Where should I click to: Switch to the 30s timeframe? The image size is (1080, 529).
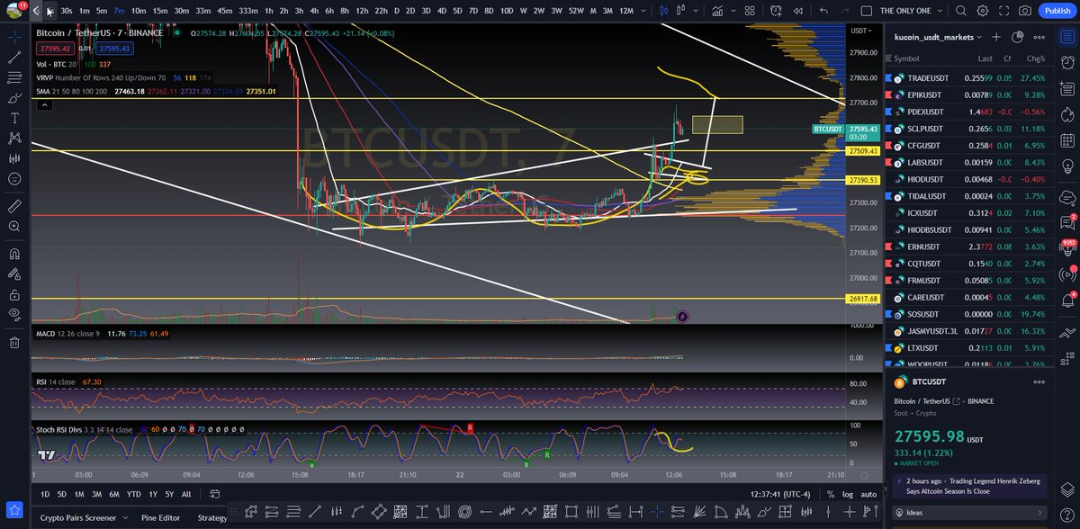point(67,11)
